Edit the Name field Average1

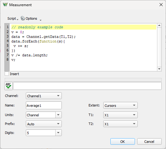(x=44, y=106)
